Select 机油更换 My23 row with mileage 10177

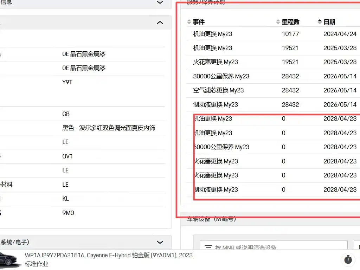(x=273, y=34)
